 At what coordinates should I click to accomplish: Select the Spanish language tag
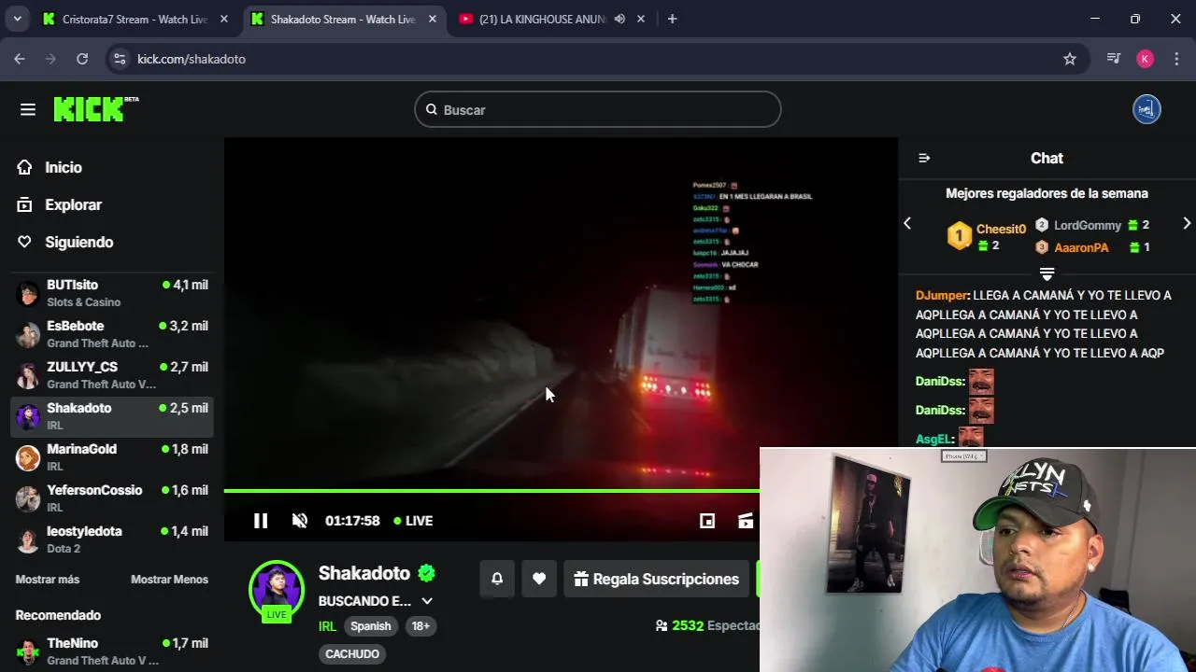click(371, 626)
